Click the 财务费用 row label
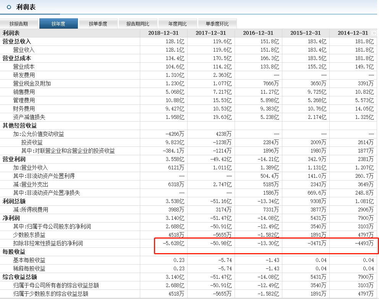 point(24,109)
